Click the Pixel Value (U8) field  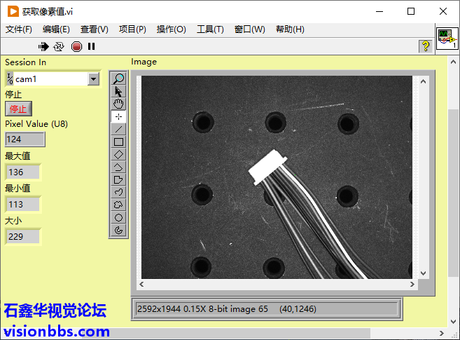[x=25, y=140]
